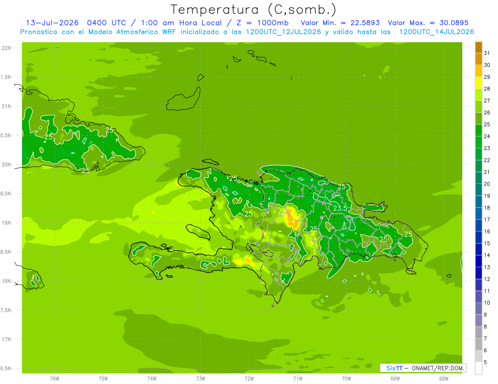Pick the dark blue band between 13 and 14

[x=478, y=261]
